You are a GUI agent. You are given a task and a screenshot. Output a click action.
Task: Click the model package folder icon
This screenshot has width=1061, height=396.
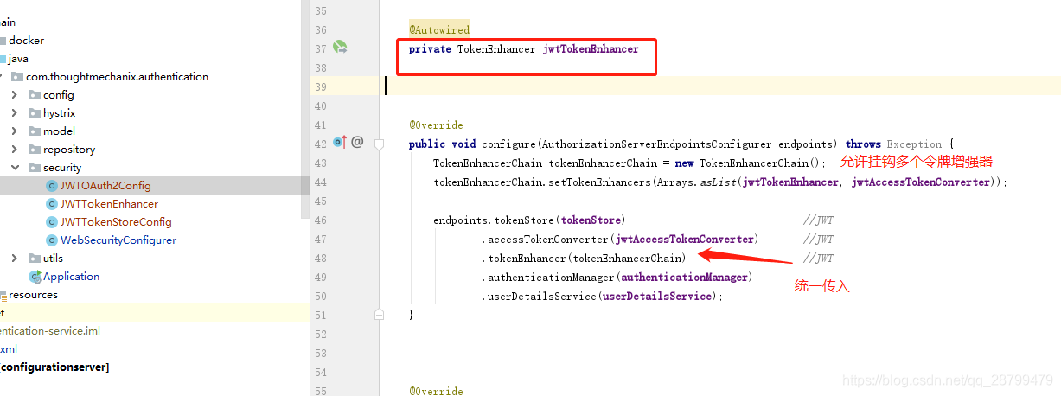coord(35,131)
